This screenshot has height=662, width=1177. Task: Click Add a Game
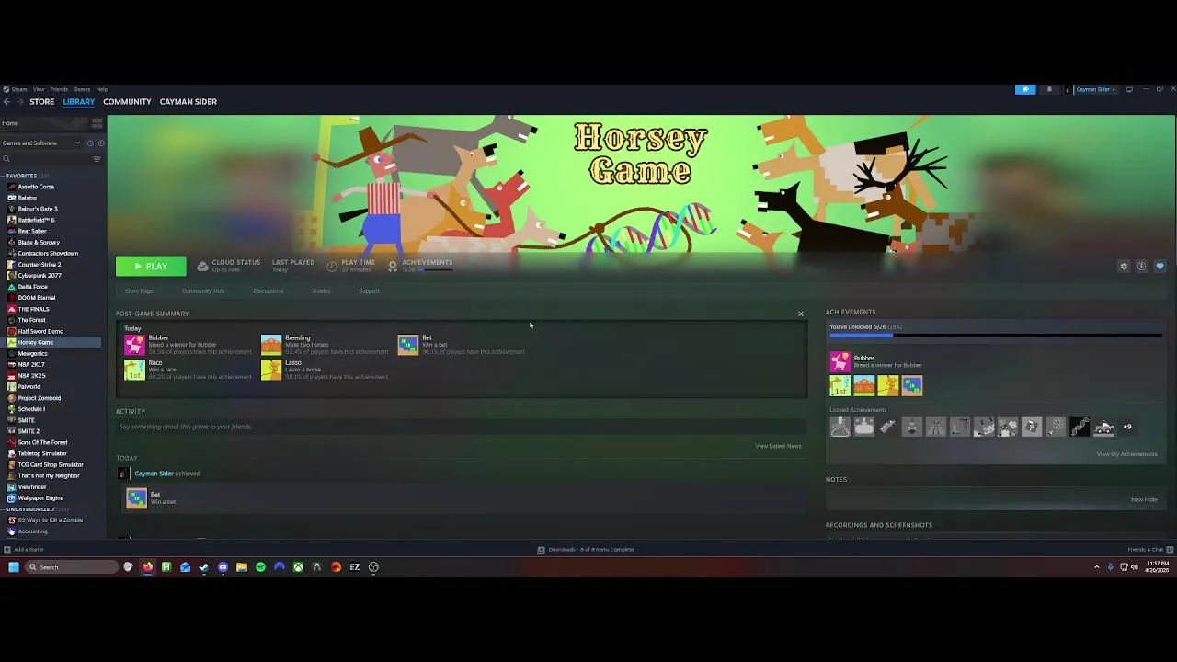pyautogui.click(x=23, y=550)
